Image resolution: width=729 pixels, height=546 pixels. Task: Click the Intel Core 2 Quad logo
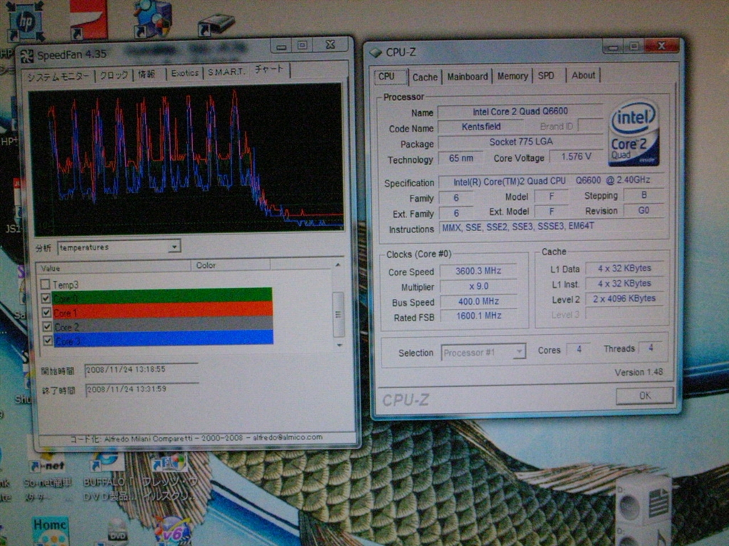(633, 132)
